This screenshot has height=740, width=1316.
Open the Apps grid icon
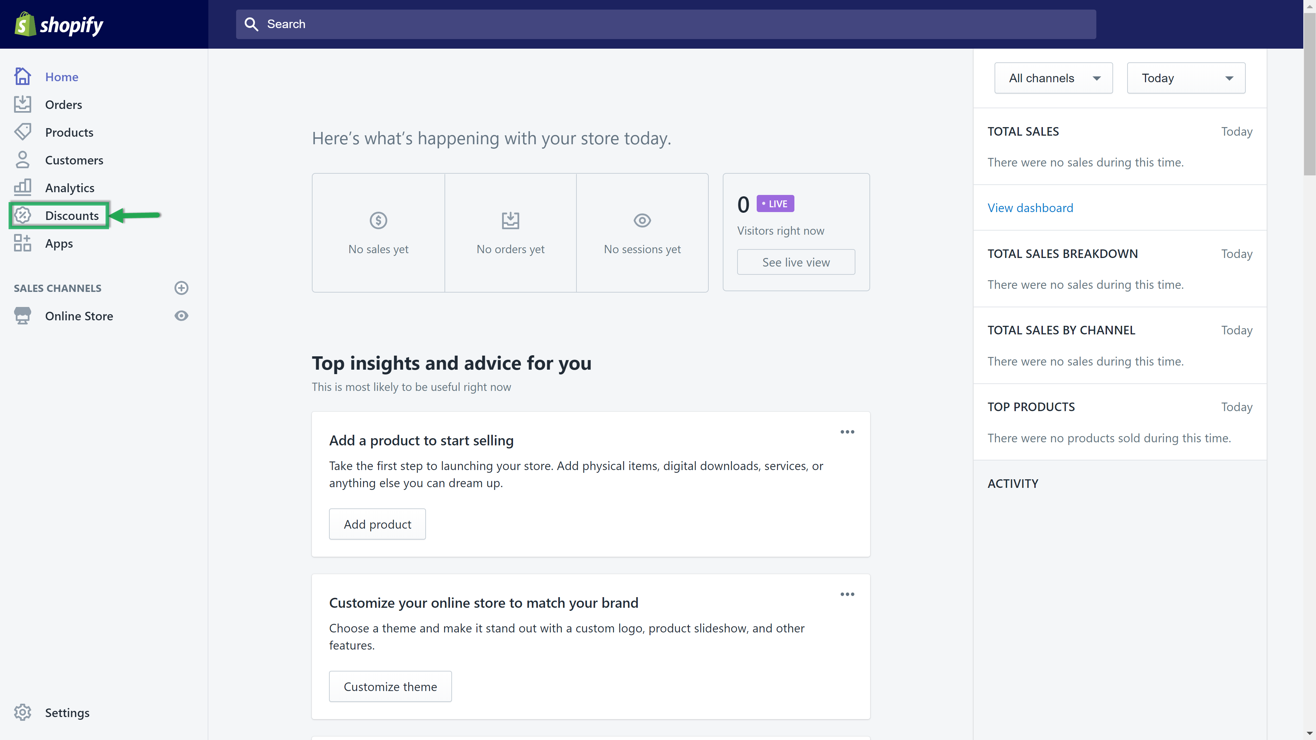tap(23, 243)
